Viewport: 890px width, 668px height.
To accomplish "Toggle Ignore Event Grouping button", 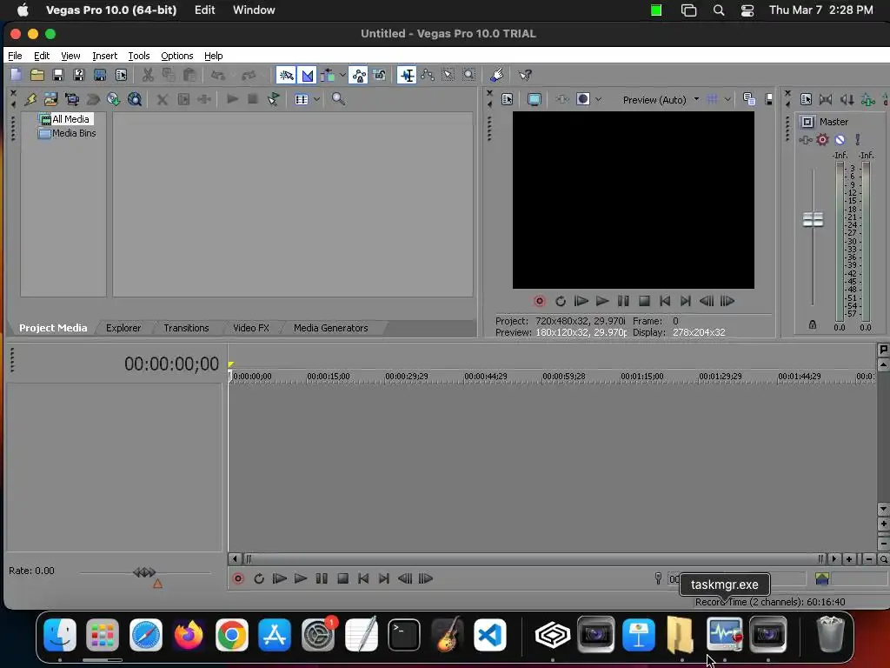I will click(x=380, y=75).
